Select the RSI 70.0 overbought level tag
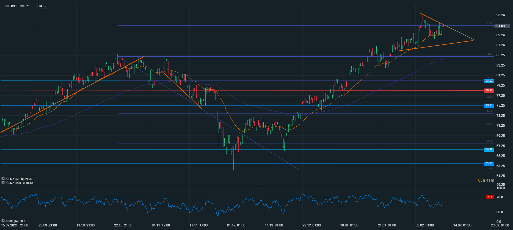Image resolution: width=513 pixels, height=230 pixels. pyautogui.click(x=490, y=197)
